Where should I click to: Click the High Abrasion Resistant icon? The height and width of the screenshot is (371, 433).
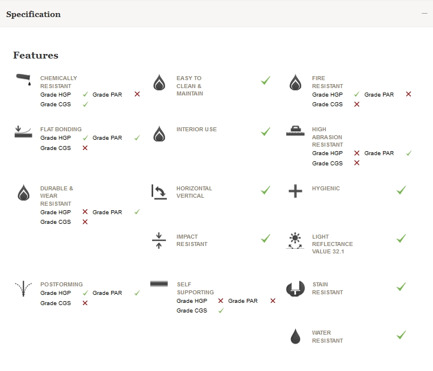(295, 131)
